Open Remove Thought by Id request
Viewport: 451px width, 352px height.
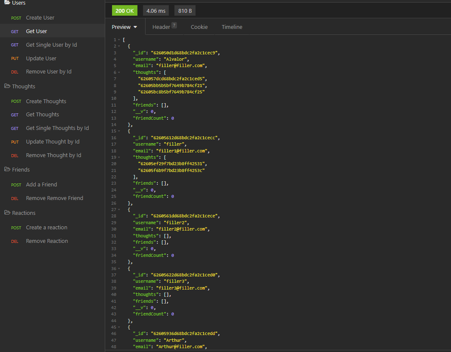point(52,155)
